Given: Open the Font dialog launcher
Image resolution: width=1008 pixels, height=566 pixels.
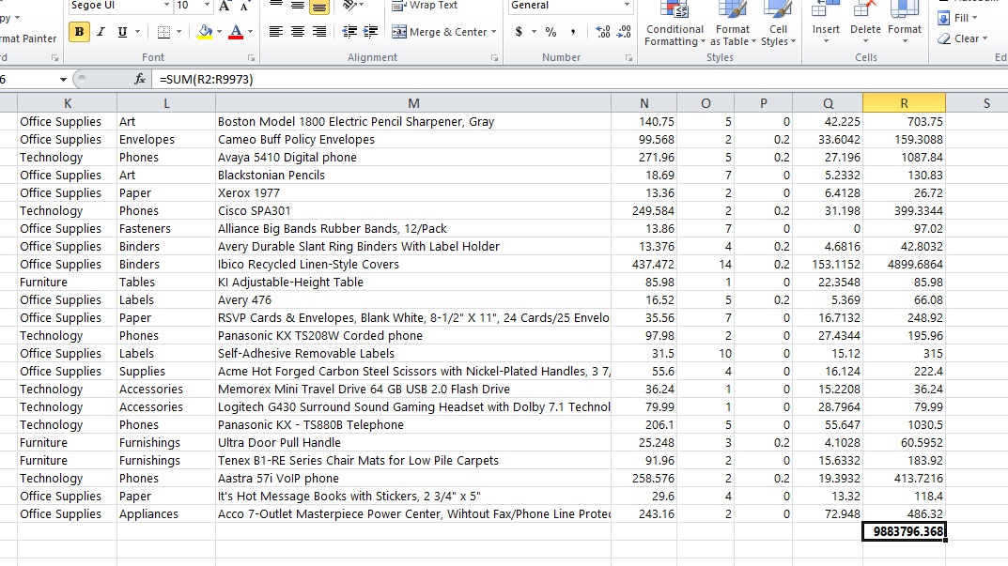Looking at the screenshot, I should click(x=251, y=58).
